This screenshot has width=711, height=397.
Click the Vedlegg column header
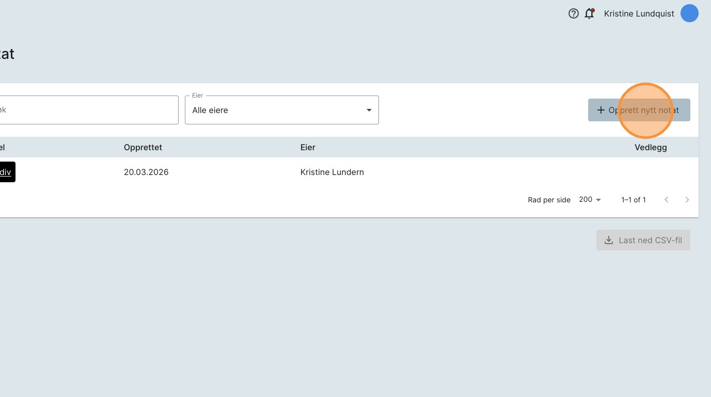[651, 147]
